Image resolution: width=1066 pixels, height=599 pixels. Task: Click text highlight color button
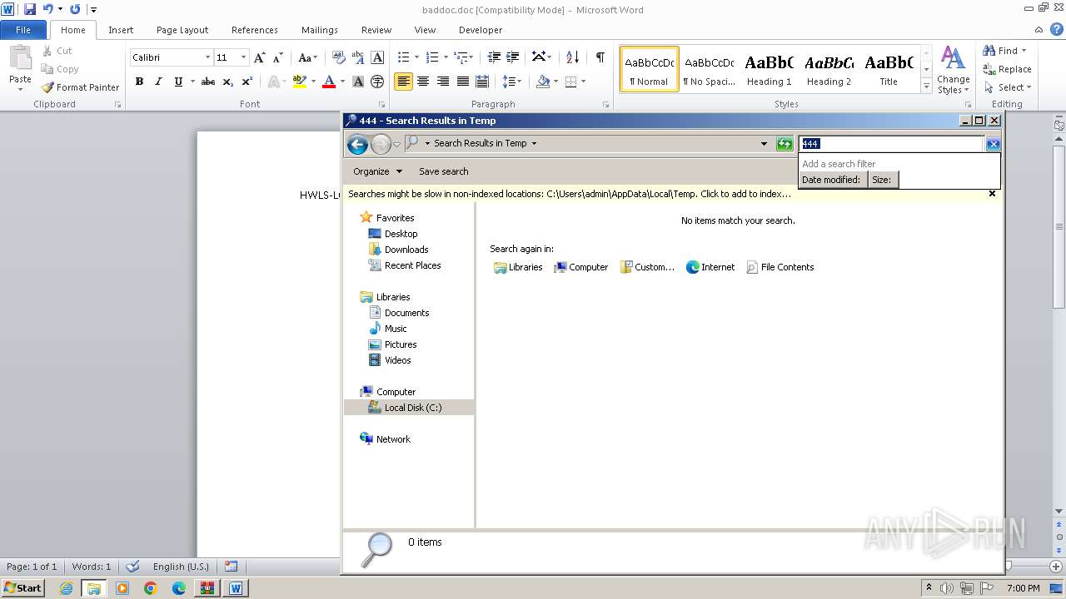pos(300,82)
